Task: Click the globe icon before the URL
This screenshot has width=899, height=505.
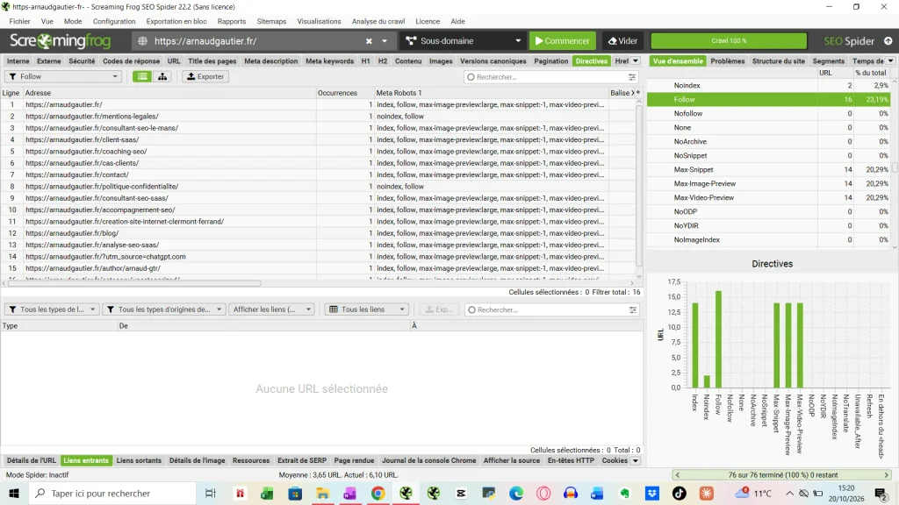Action: click(143, 41)
